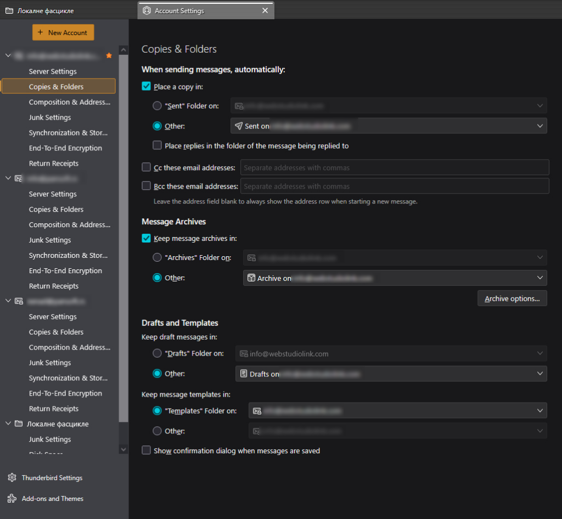The height and width of the screenshot is (519, 562).
Task: Click the third account's mail envelope icon
Action: click(19, 301)
